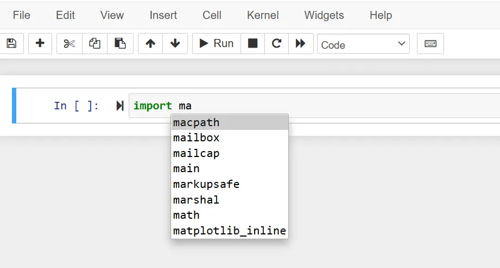500x268 pixels.
Task: Restart kernel and rerun all with fast-forward icon
Action: tap(301, 43)
